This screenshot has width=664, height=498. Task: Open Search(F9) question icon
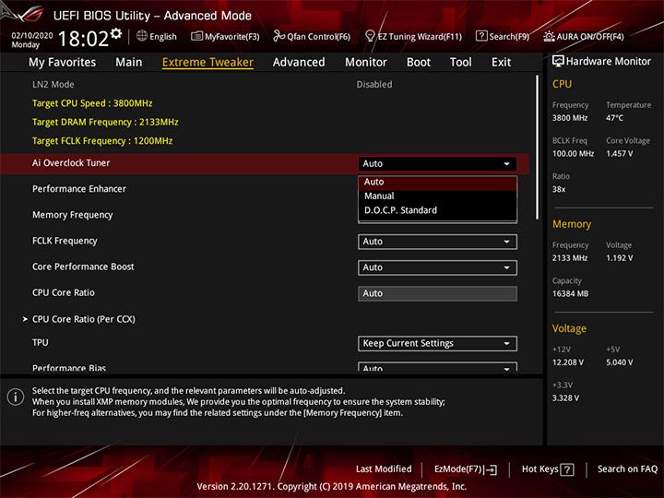[x=481, y=36]
